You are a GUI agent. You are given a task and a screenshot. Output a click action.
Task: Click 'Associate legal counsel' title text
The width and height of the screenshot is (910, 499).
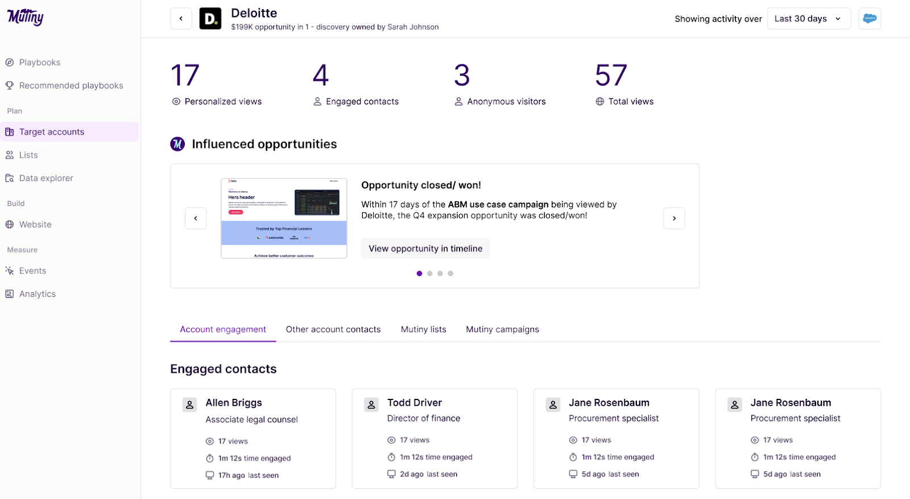click(x=252, y=420)
